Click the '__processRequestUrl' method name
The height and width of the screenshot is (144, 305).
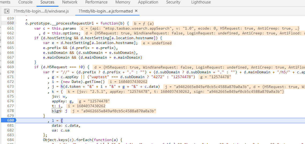(73, 23)
